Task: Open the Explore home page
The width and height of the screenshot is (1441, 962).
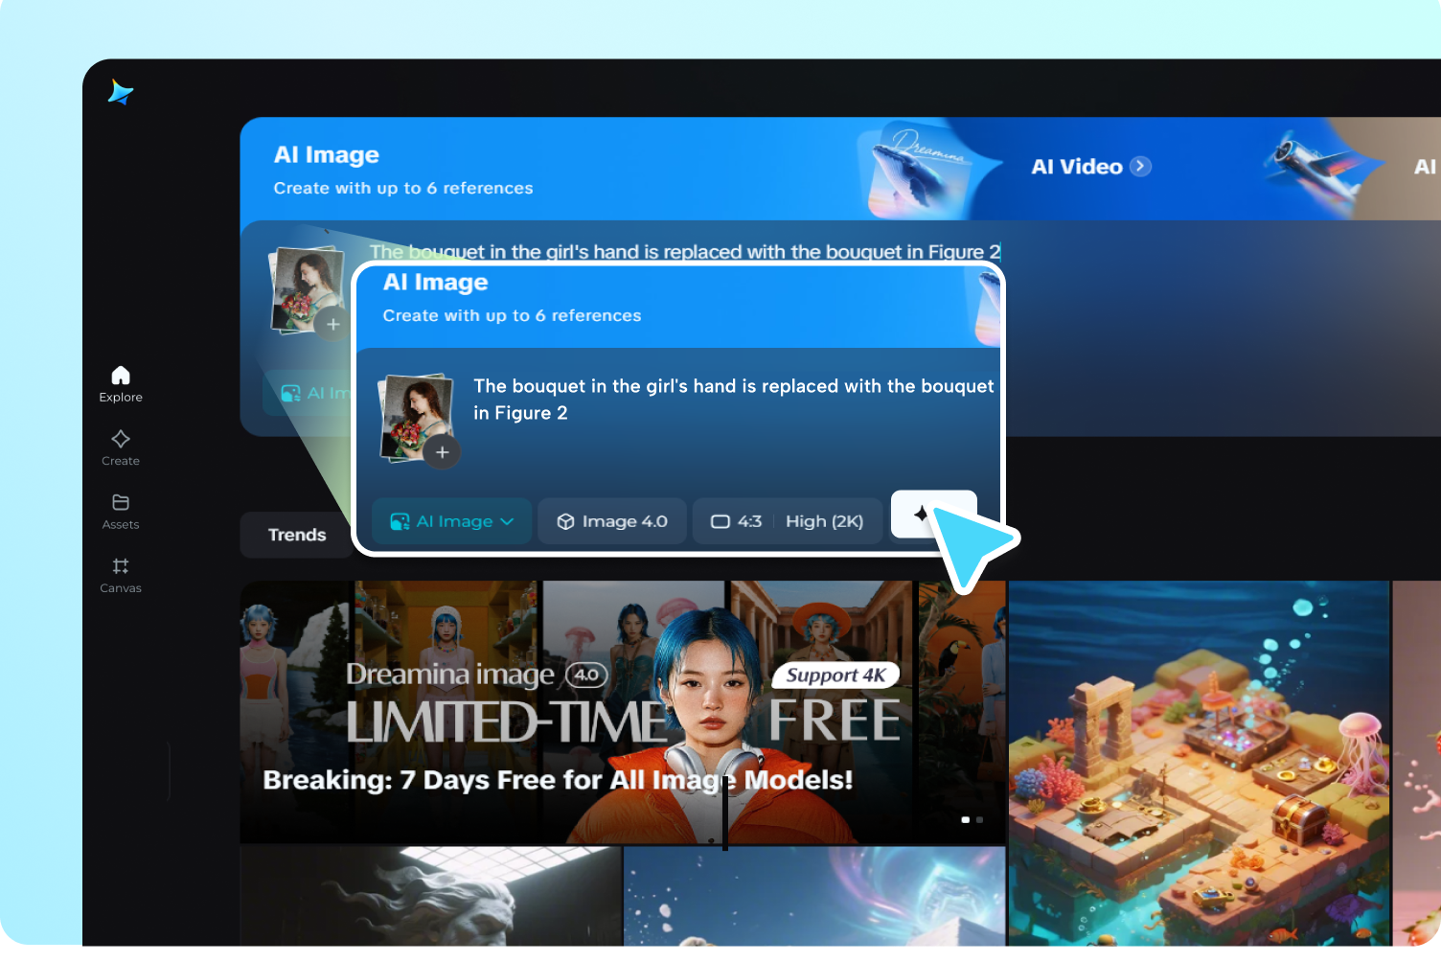Action: 121,383
